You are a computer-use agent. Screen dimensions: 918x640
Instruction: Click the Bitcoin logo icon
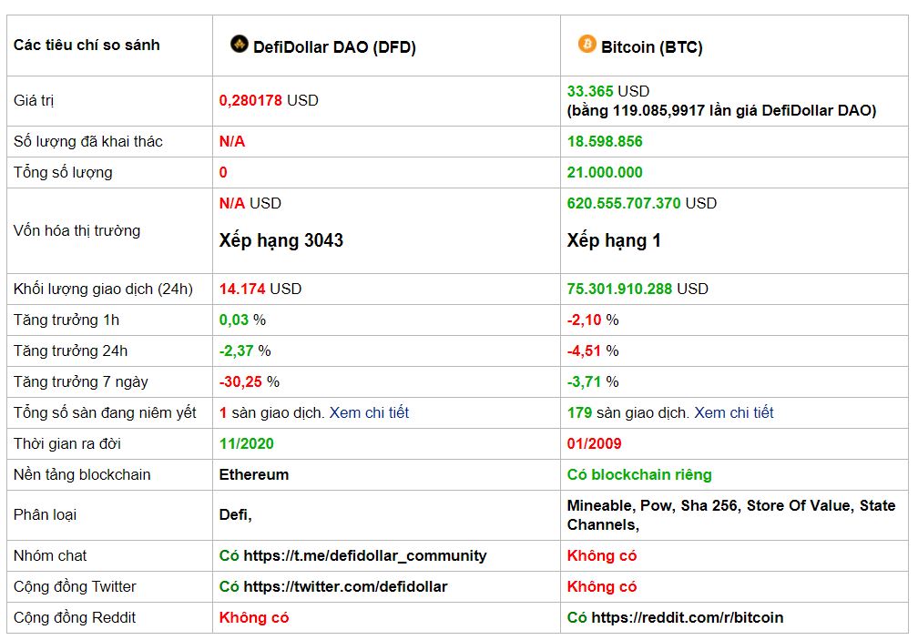586,44
